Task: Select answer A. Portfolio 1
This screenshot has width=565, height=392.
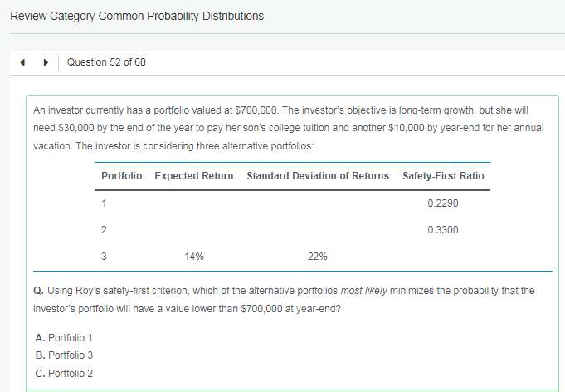Action: point(66,337)
